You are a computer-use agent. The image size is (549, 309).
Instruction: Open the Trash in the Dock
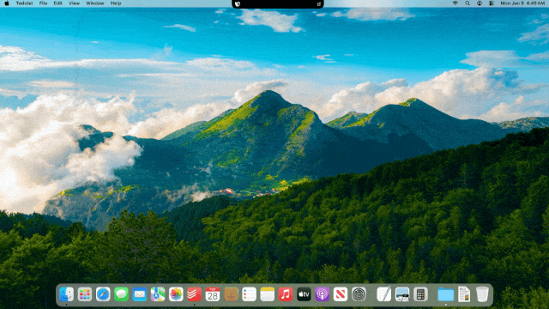[x=482, y=294]
